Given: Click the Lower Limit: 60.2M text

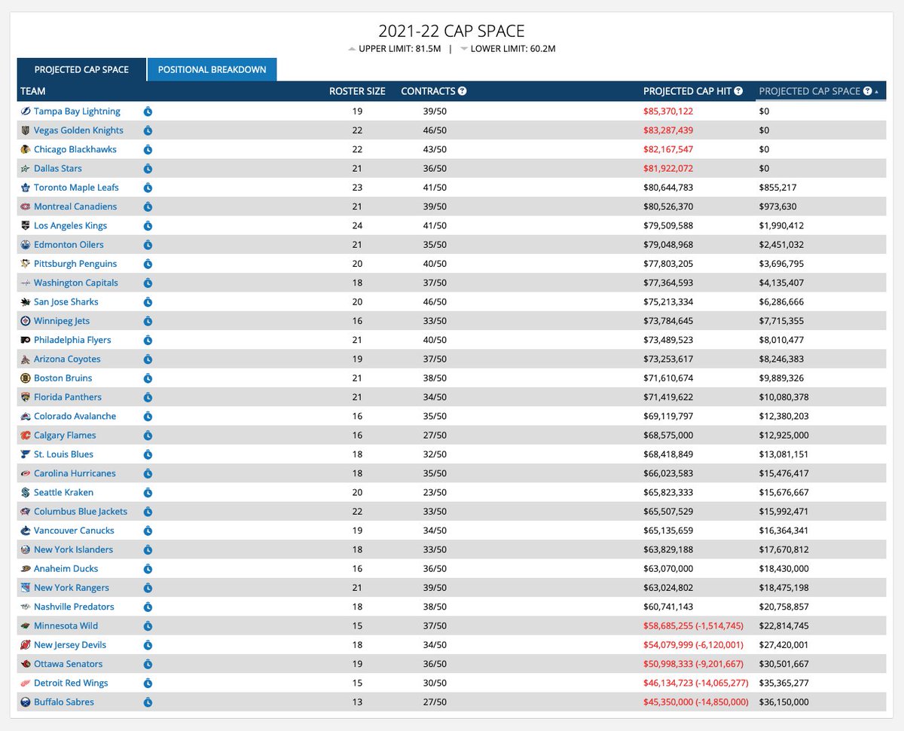Looking at the screenshot, I should click(x=513, y=49).
